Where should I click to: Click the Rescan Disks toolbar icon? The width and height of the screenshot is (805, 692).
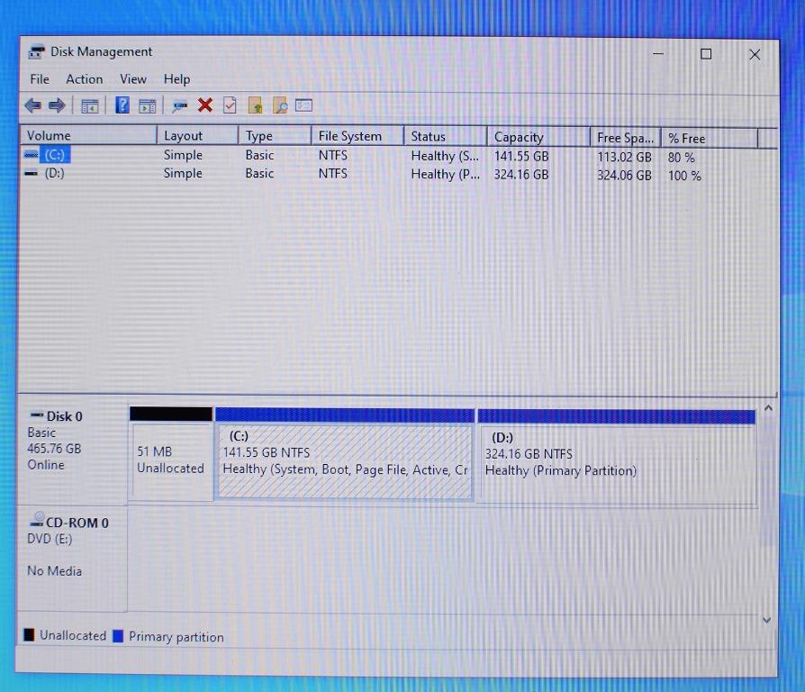256,105
